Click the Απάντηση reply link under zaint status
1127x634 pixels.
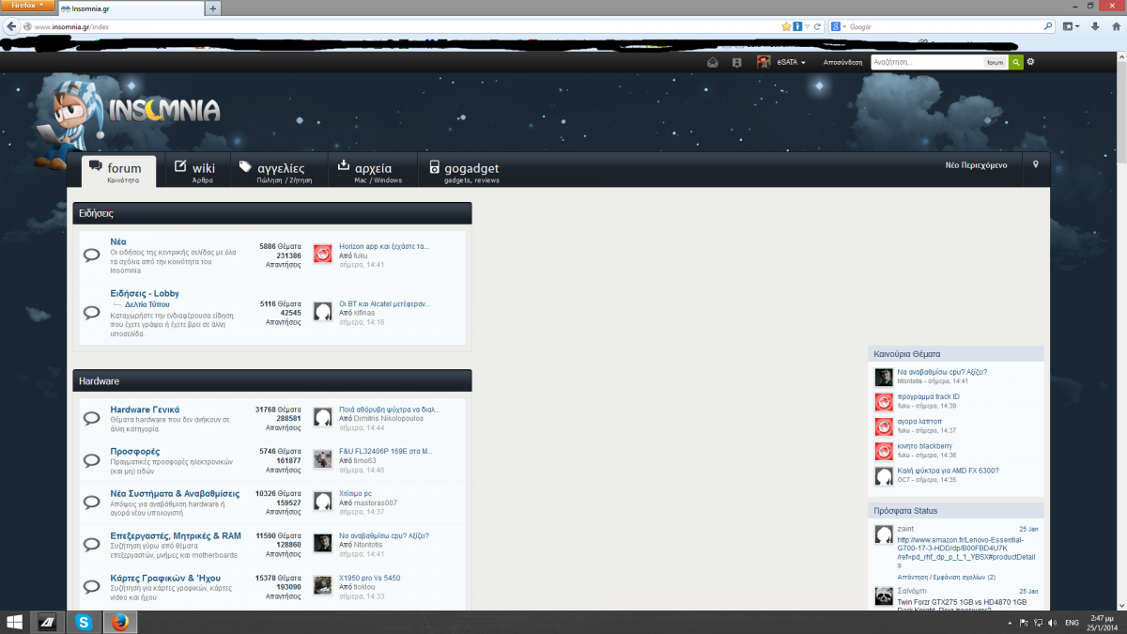coord(916,577)
